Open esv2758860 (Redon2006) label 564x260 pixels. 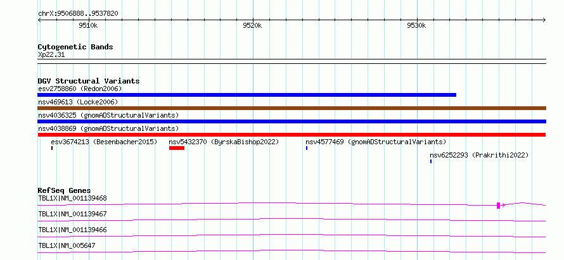pos(80,89)
